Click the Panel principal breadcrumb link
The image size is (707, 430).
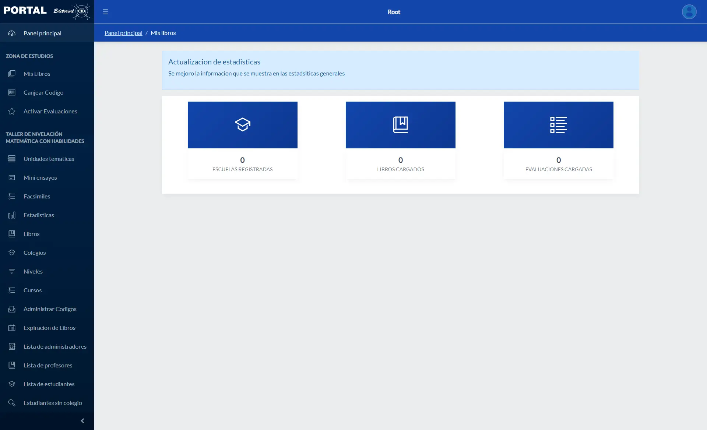[123, 33]
